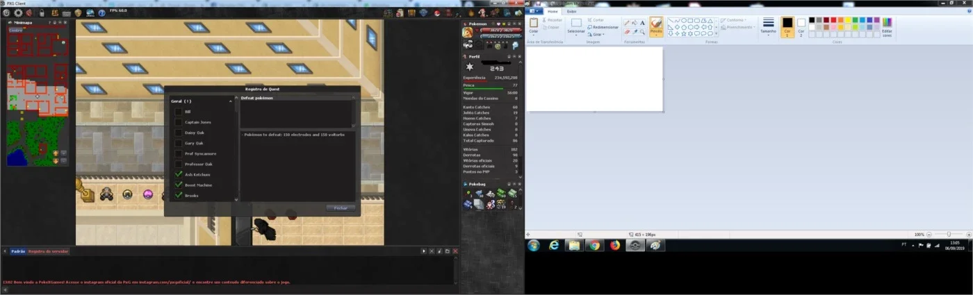
Task: Open the blue help question-mark icon in PXG
Action: (101, 13)
